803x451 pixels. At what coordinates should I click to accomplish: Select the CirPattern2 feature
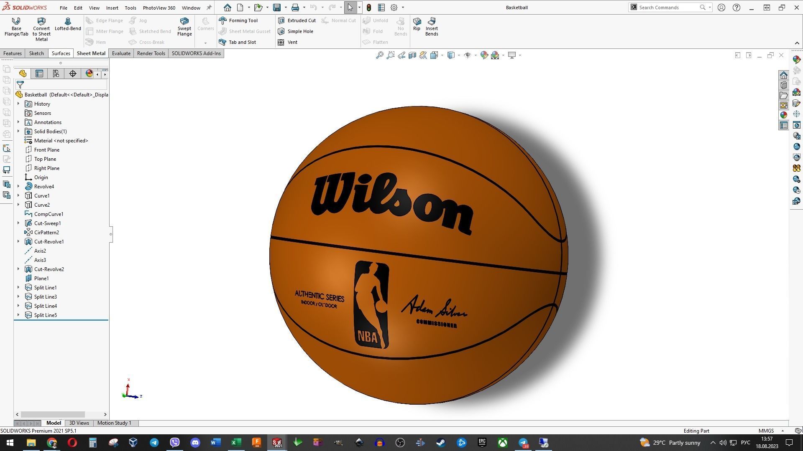[x=42, y=232]
